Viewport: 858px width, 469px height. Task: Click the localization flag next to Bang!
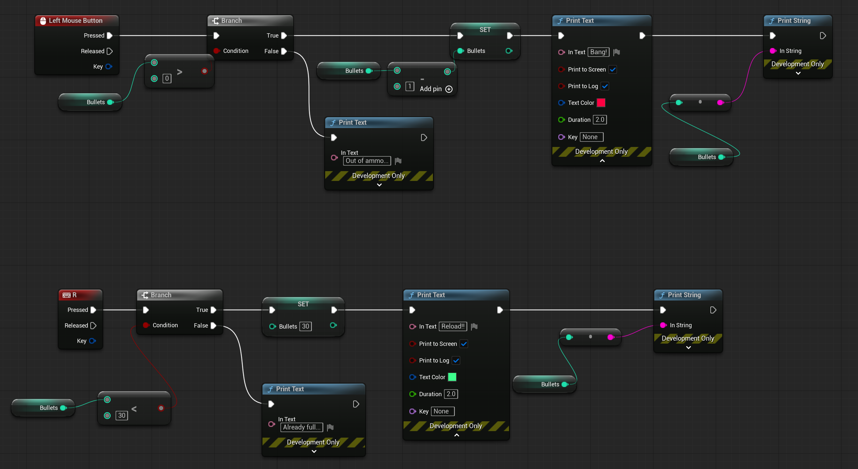616,52
